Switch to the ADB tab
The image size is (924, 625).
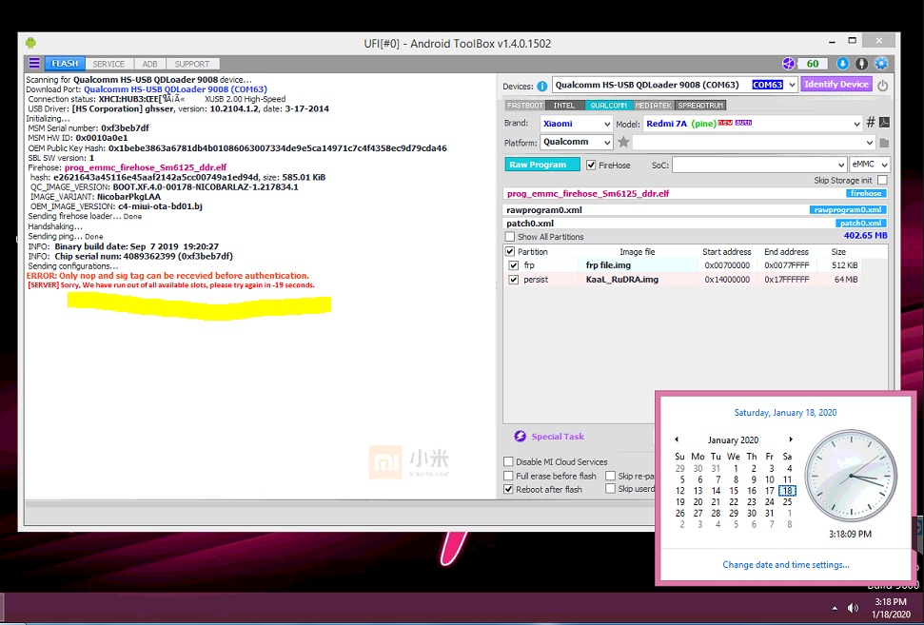pyautogui.click(x=149, y=64)
